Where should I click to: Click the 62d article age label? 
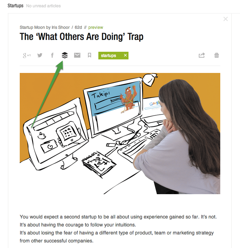point(78,27)
